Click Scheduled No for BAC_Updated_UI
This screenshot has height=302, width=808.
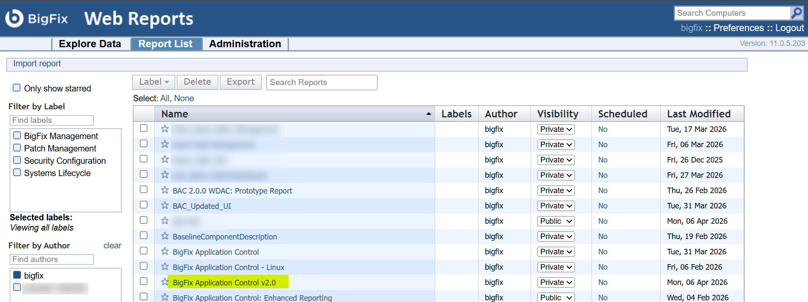[603, 206]
